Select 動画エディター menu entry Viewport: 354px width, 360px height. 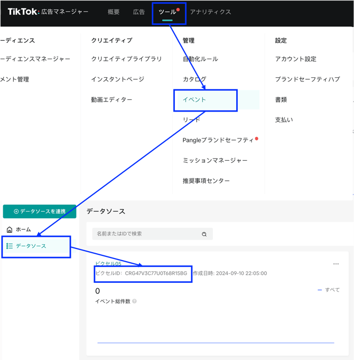(111, 99)
